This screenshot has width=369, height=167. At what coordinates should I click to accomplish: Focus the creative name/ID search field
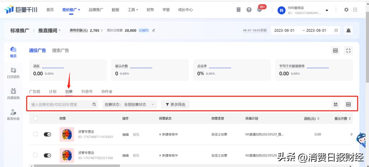click(63, 105)
